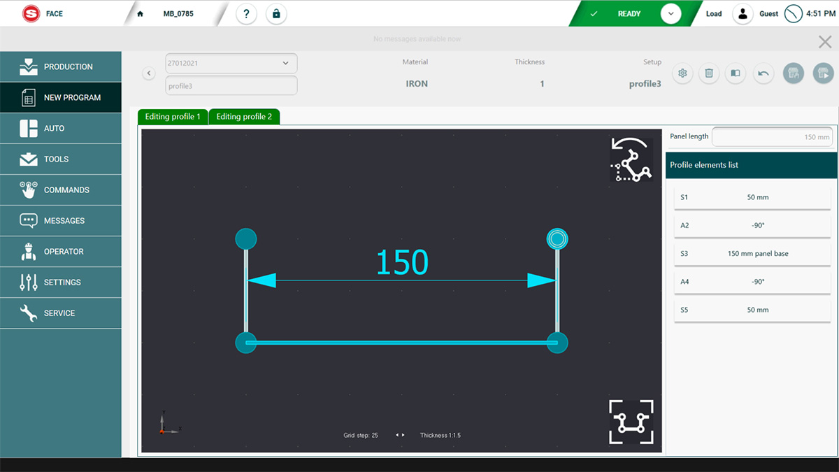The width and height of the screenshot is (839, 472).
Task: Select the highlighted top-right profile node
Action: [x=557, y=239]
